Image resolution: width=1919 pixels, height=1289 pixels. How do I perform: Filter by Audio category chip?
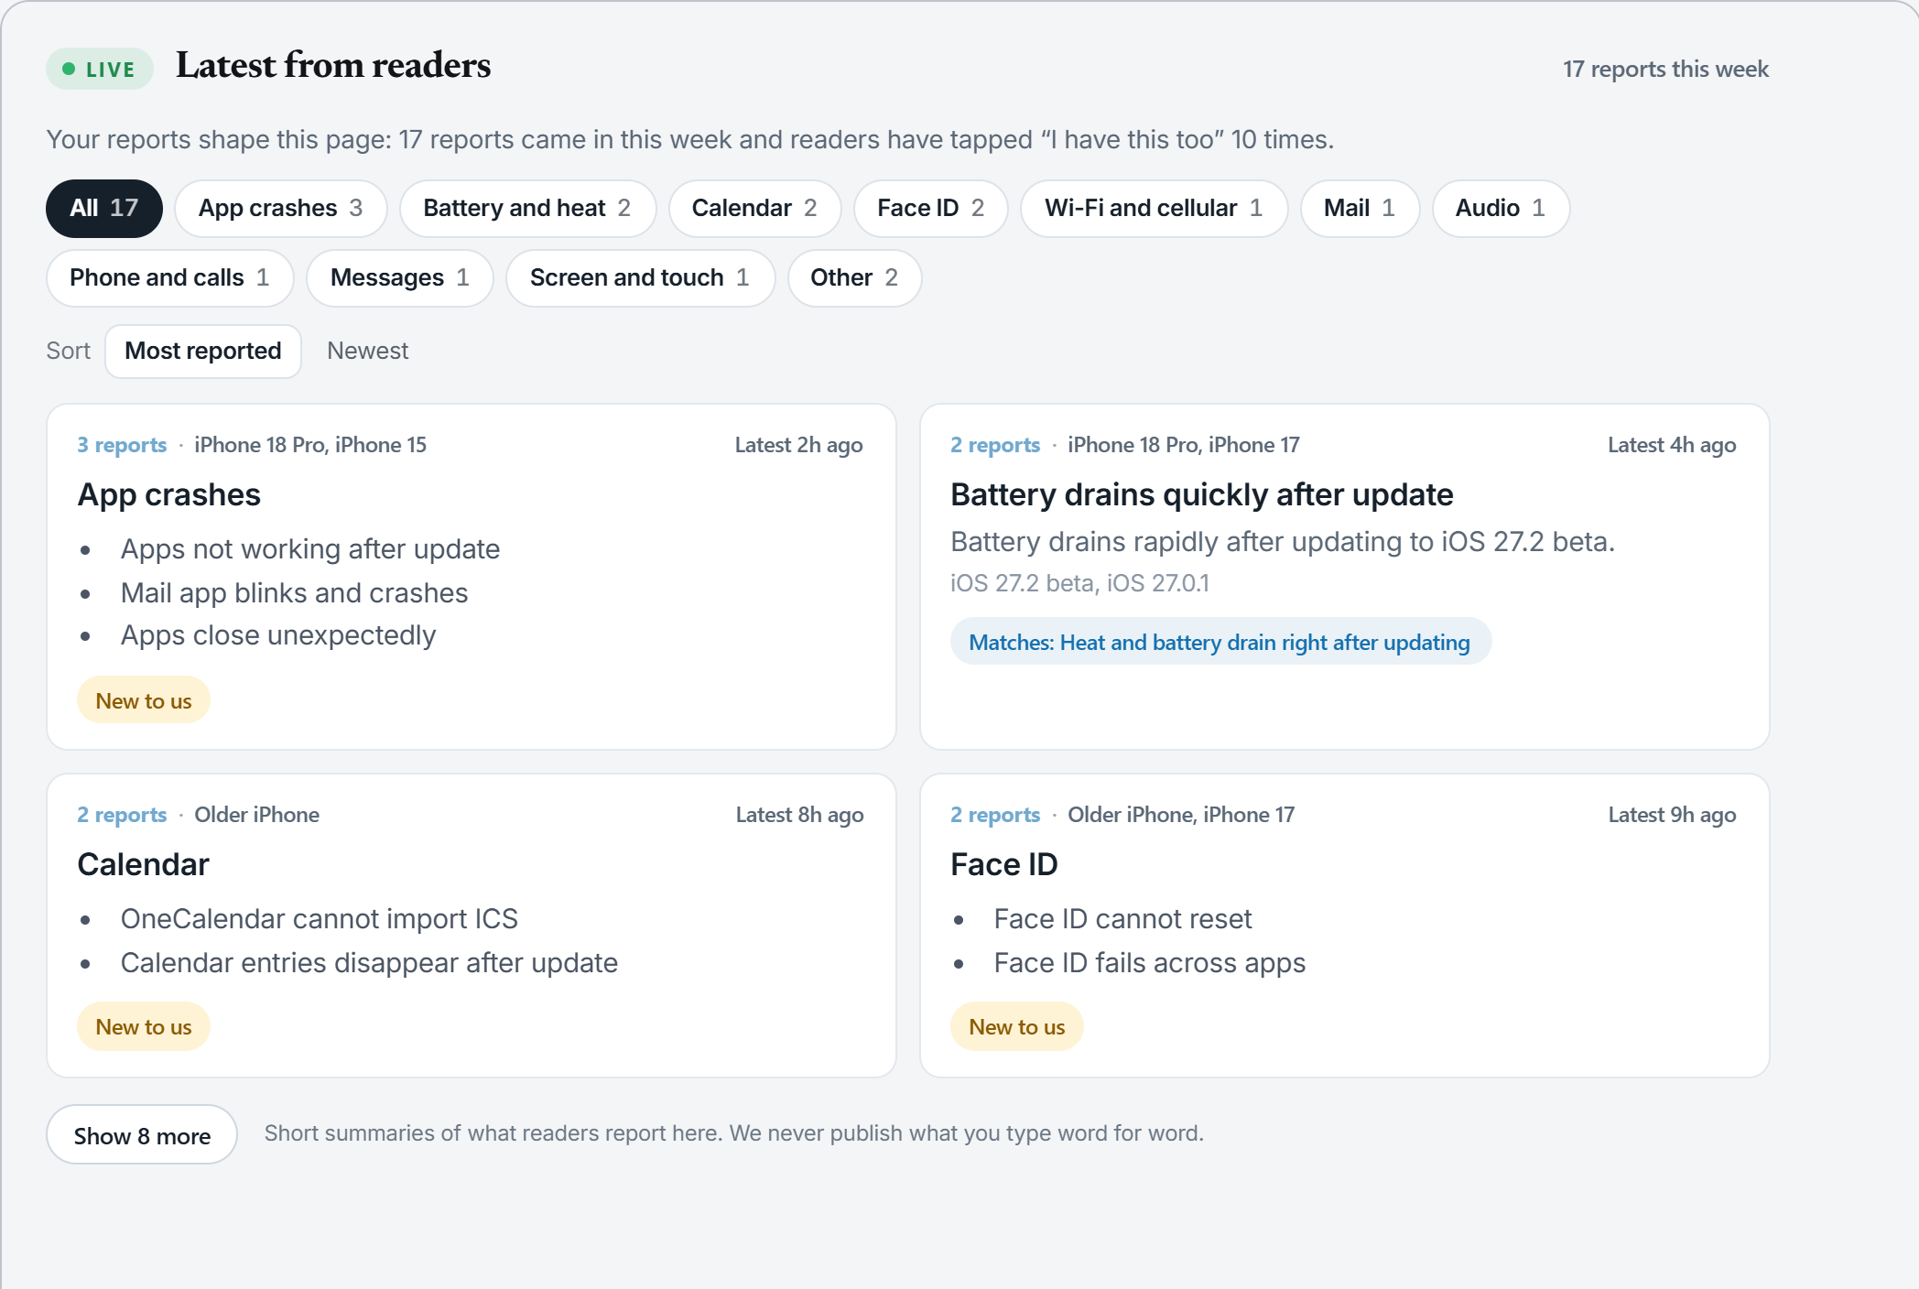(x=1501, y=208)
